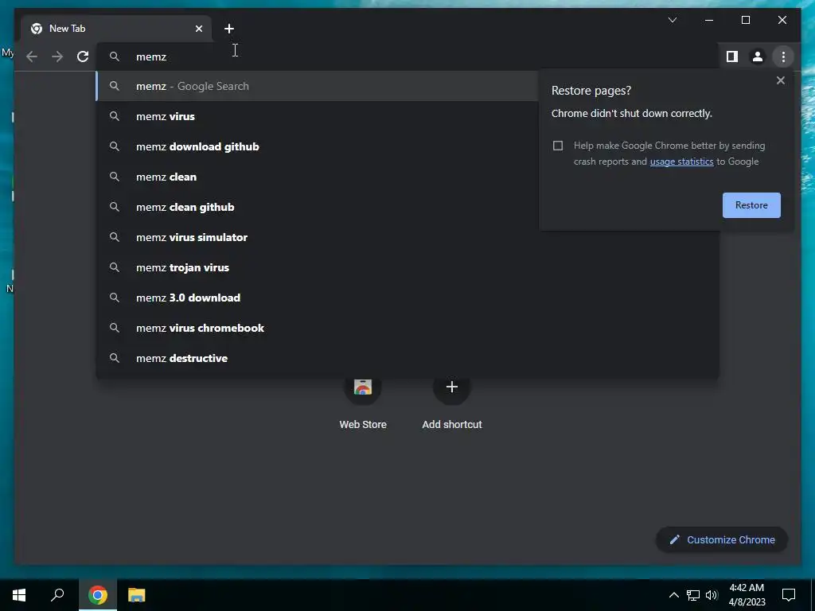The width and height of the screenshot is (815, 611).
Task: Select 'memz 3.0 download' suggestion
Action: (x=407, y=298)
